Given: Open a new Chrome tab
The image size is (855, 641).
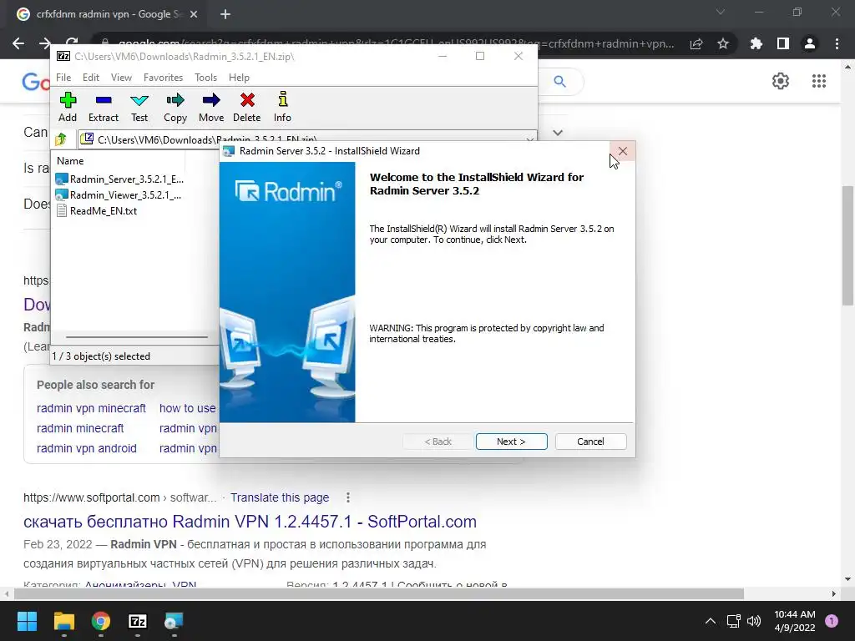Looking at the screenshot, I should point(225,14).
